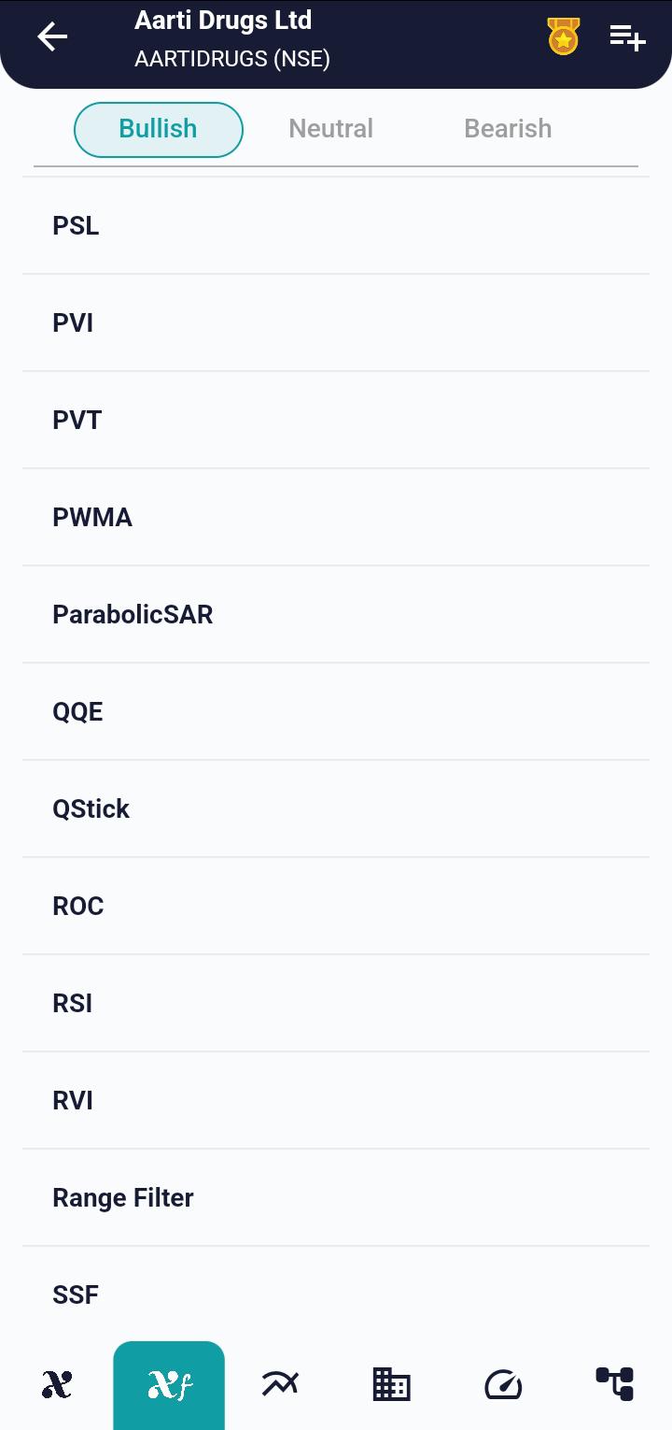
Task: Select the Xf indicators bottom tab
Action: click(169, 1385)
